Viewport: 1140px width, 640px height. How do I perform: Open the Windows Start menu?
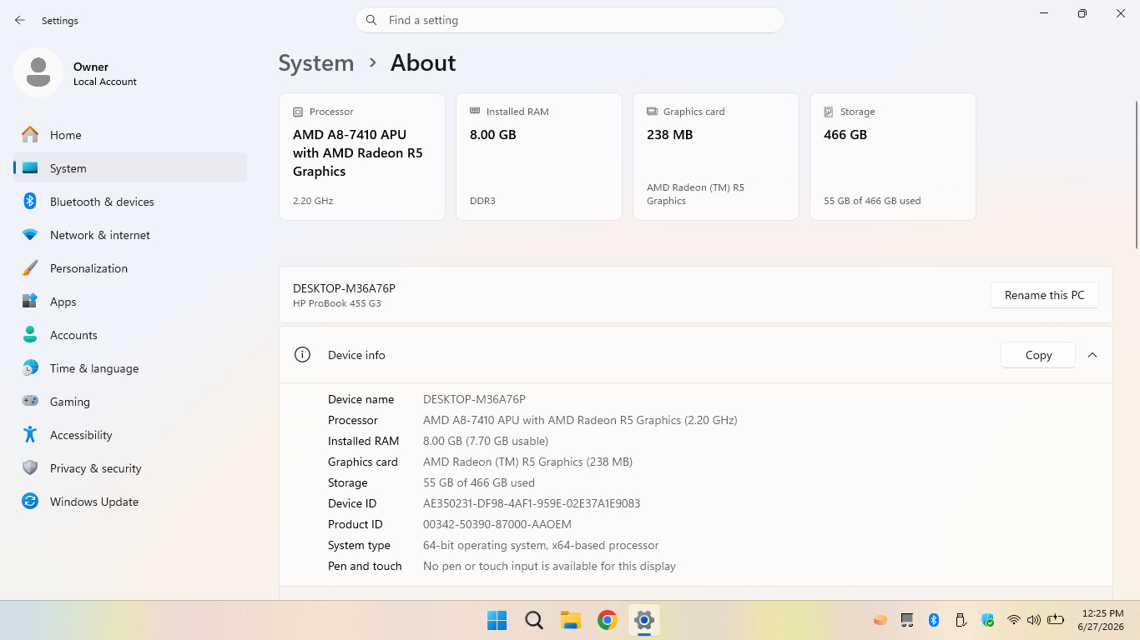click(x=497, y=620)
